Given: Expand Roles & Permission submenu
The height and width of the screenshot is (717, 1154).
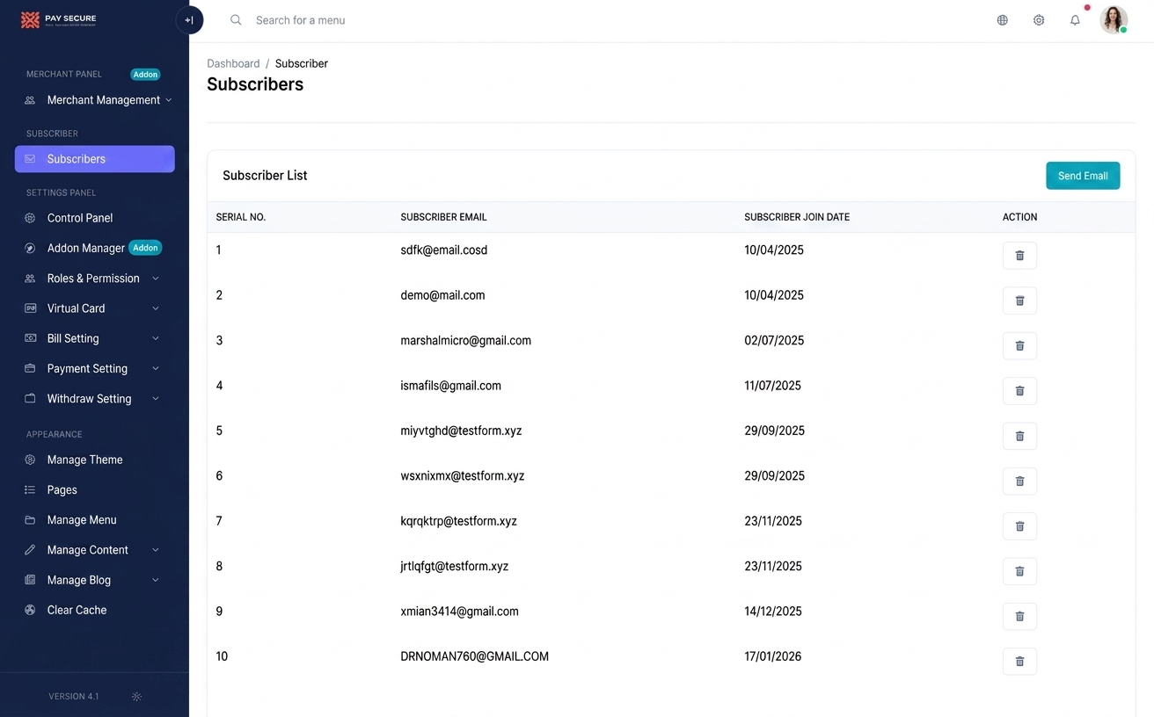Looking at the screenshot, I should coord(94,279).
